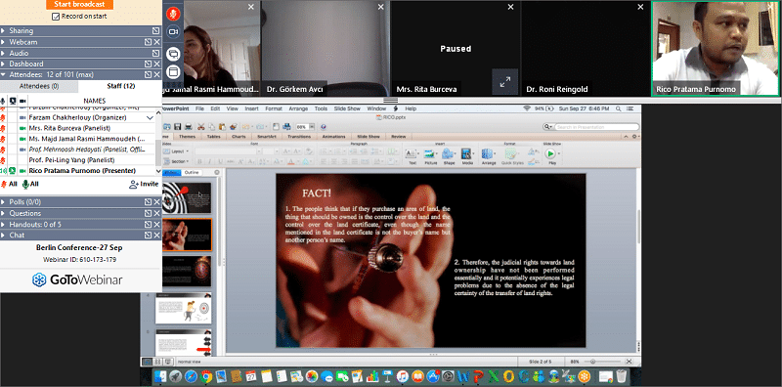The width and height of the screenshot is (782, 387).
Task: Click the Start broadcast button
Action: (79, 4)
